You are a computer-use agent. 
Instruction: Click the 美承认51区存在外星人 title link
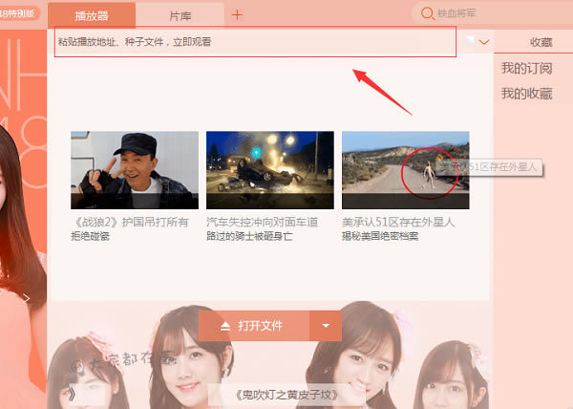(399, 222)
